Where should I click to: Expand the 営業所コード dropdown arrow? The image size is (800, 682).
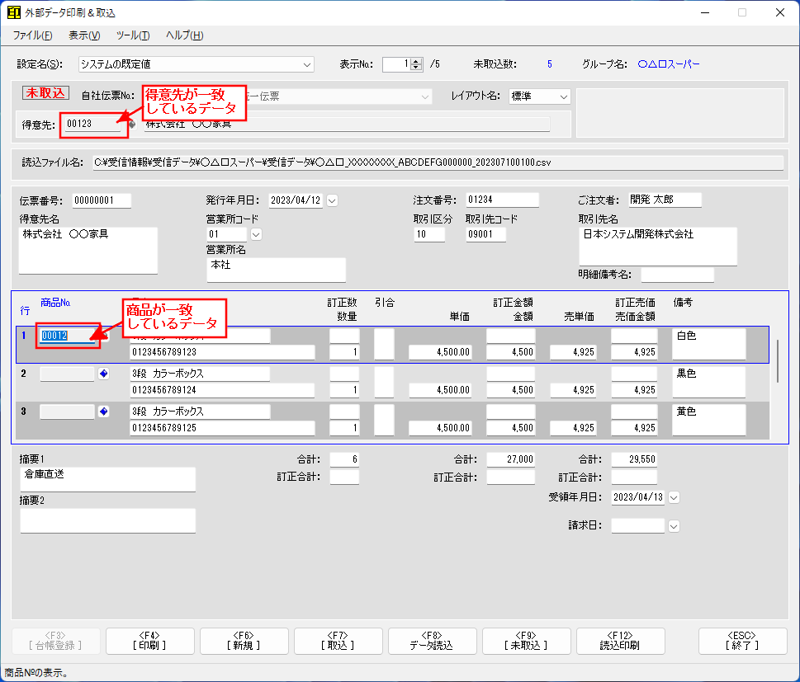[256, 234]
